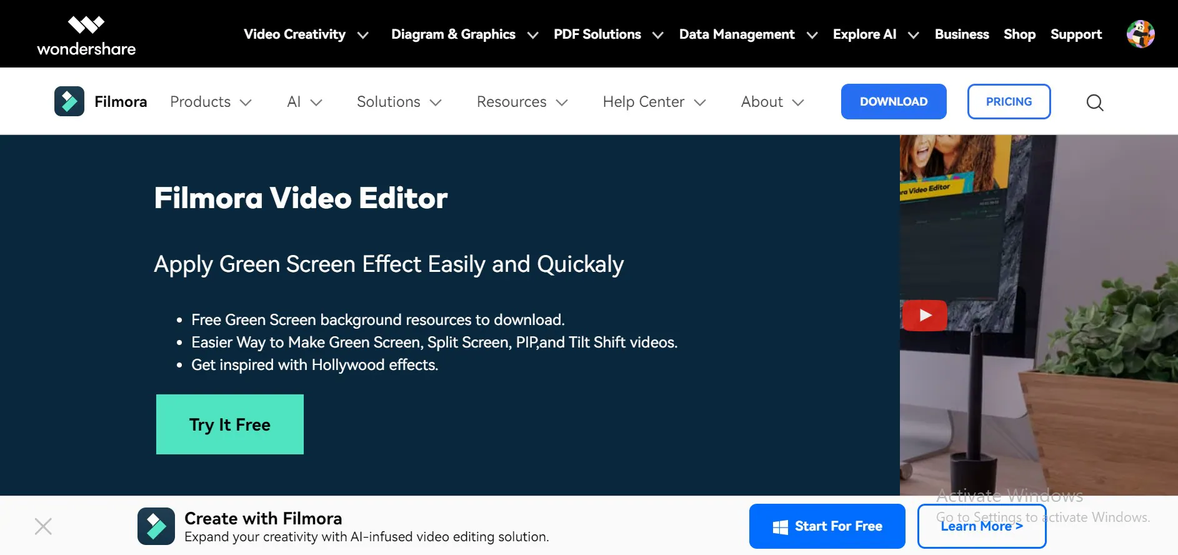Viewport: 1178px width, 555px height.
Task: Click the Filmora logo icon in navbar
Action: [69, 101]
